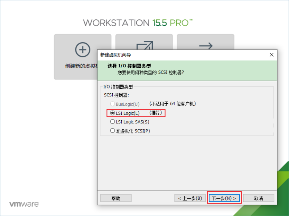
Task: Click the 选择 I/O 控制器类型 heading
Action: point(129,66)
